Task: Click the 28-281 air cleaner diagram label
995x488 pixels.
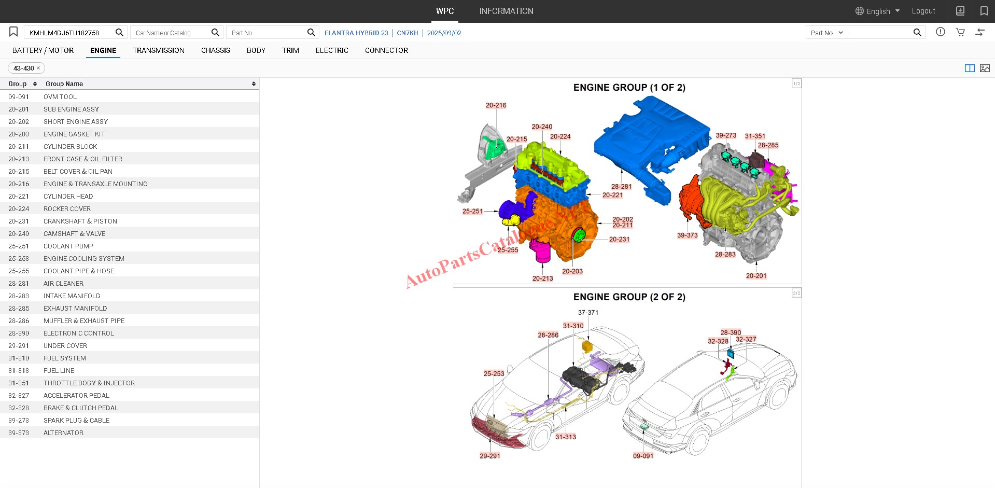Action: click(x=621, y=187)
